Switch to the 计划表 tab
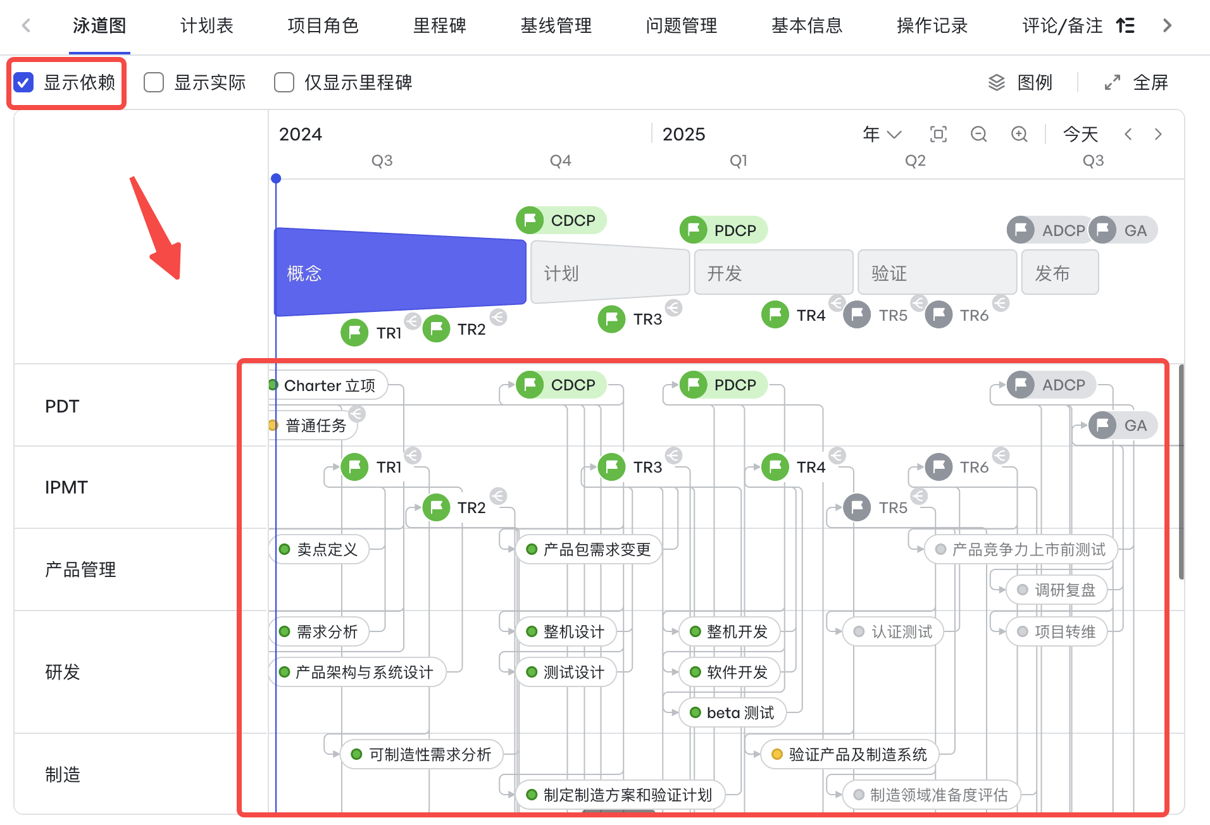The width and height of the screenshot is (1210, 825). (207, 26)
